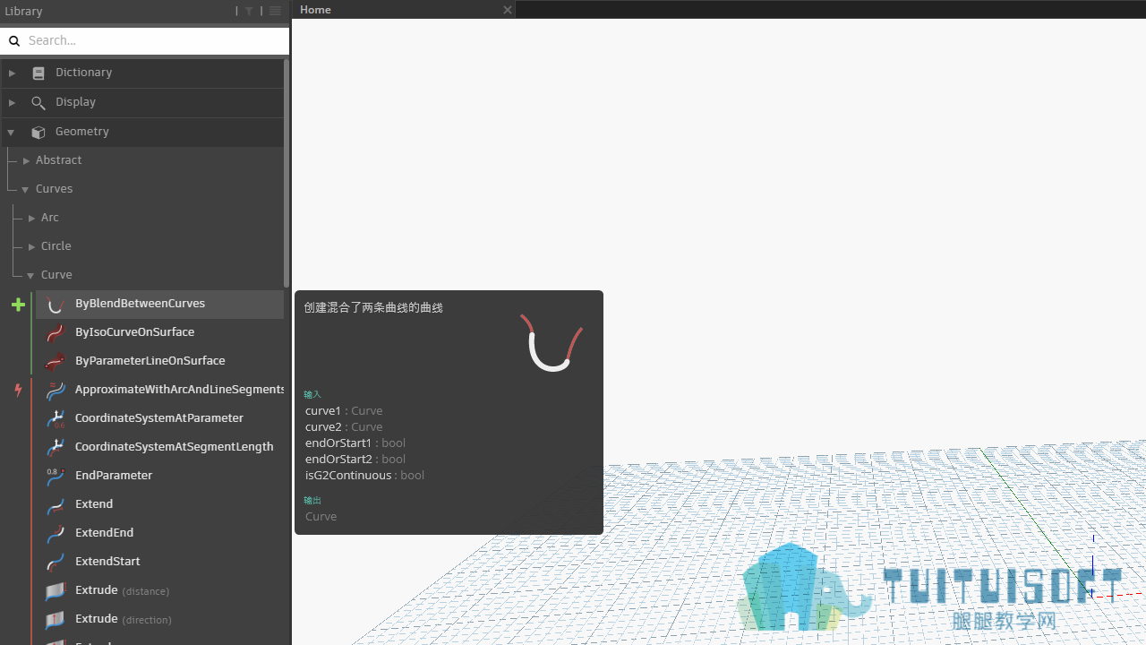Expand the Display category arrow
Image resolution: width=1146 pixels, height=645 pixels.
point(12,102)
